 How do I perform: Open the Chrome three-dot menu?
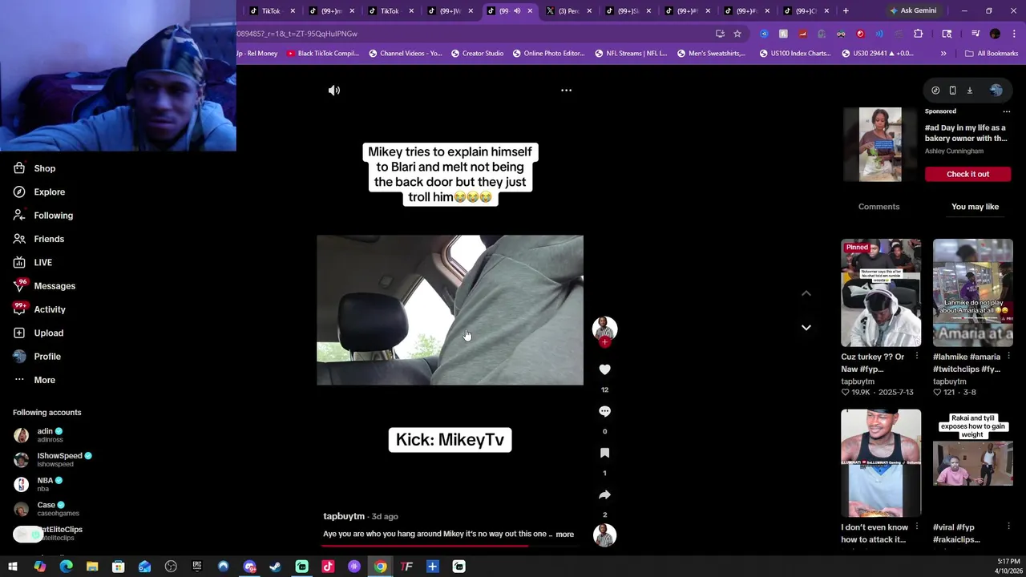click(1014, 34)
